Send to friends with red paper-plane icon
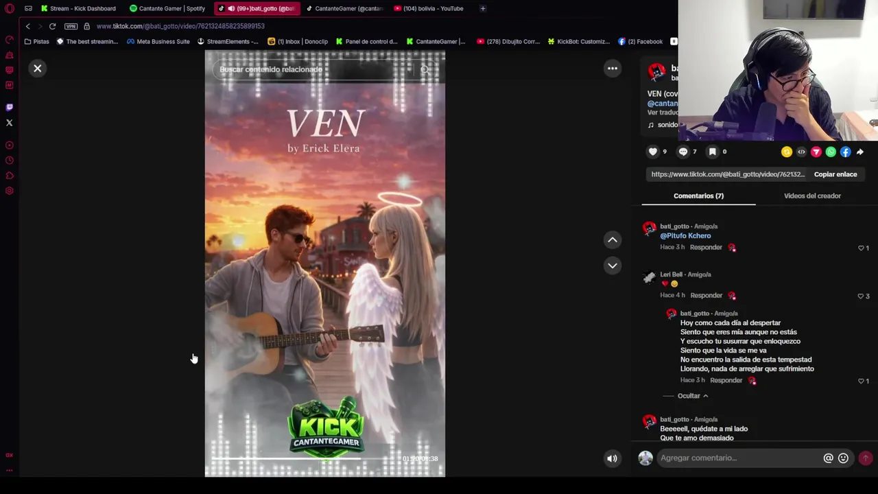Image resolution: width=878 pixels, height=494 pixels. (x=816, y=152)
